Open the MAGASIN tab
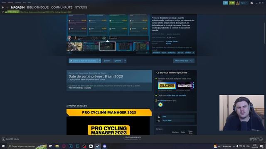The height and width of the screenshot is (149, 266). tap(17, 7)
